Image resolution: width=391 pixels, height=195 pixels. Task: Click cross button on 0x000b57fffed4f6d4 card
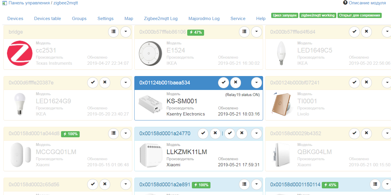coord(366,32)
